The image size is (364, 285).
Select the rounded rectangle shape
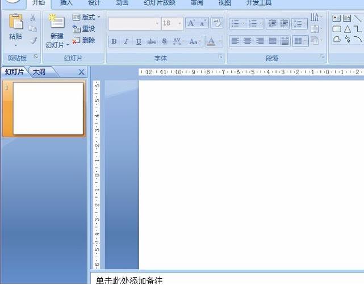(x=337, y=29)
